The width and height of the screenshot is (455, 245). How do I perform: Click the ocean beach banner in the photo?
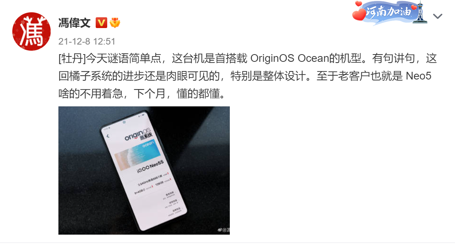(x=138, y=156)
